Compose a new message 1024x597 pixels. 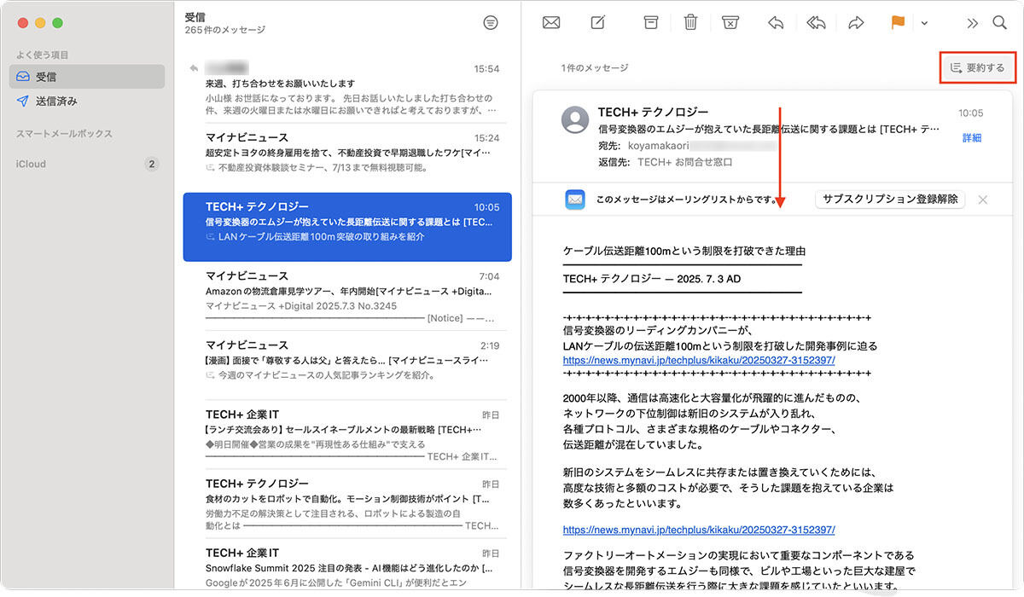(598, 23)
